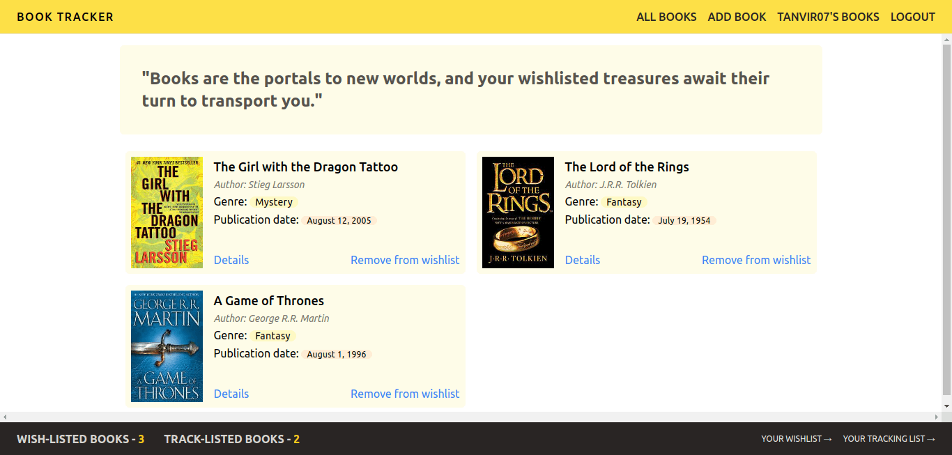952x455 pixels.
Task: Remove The Girl with the Dragon Tattoo from wishlist
Action: pos(405,260)
